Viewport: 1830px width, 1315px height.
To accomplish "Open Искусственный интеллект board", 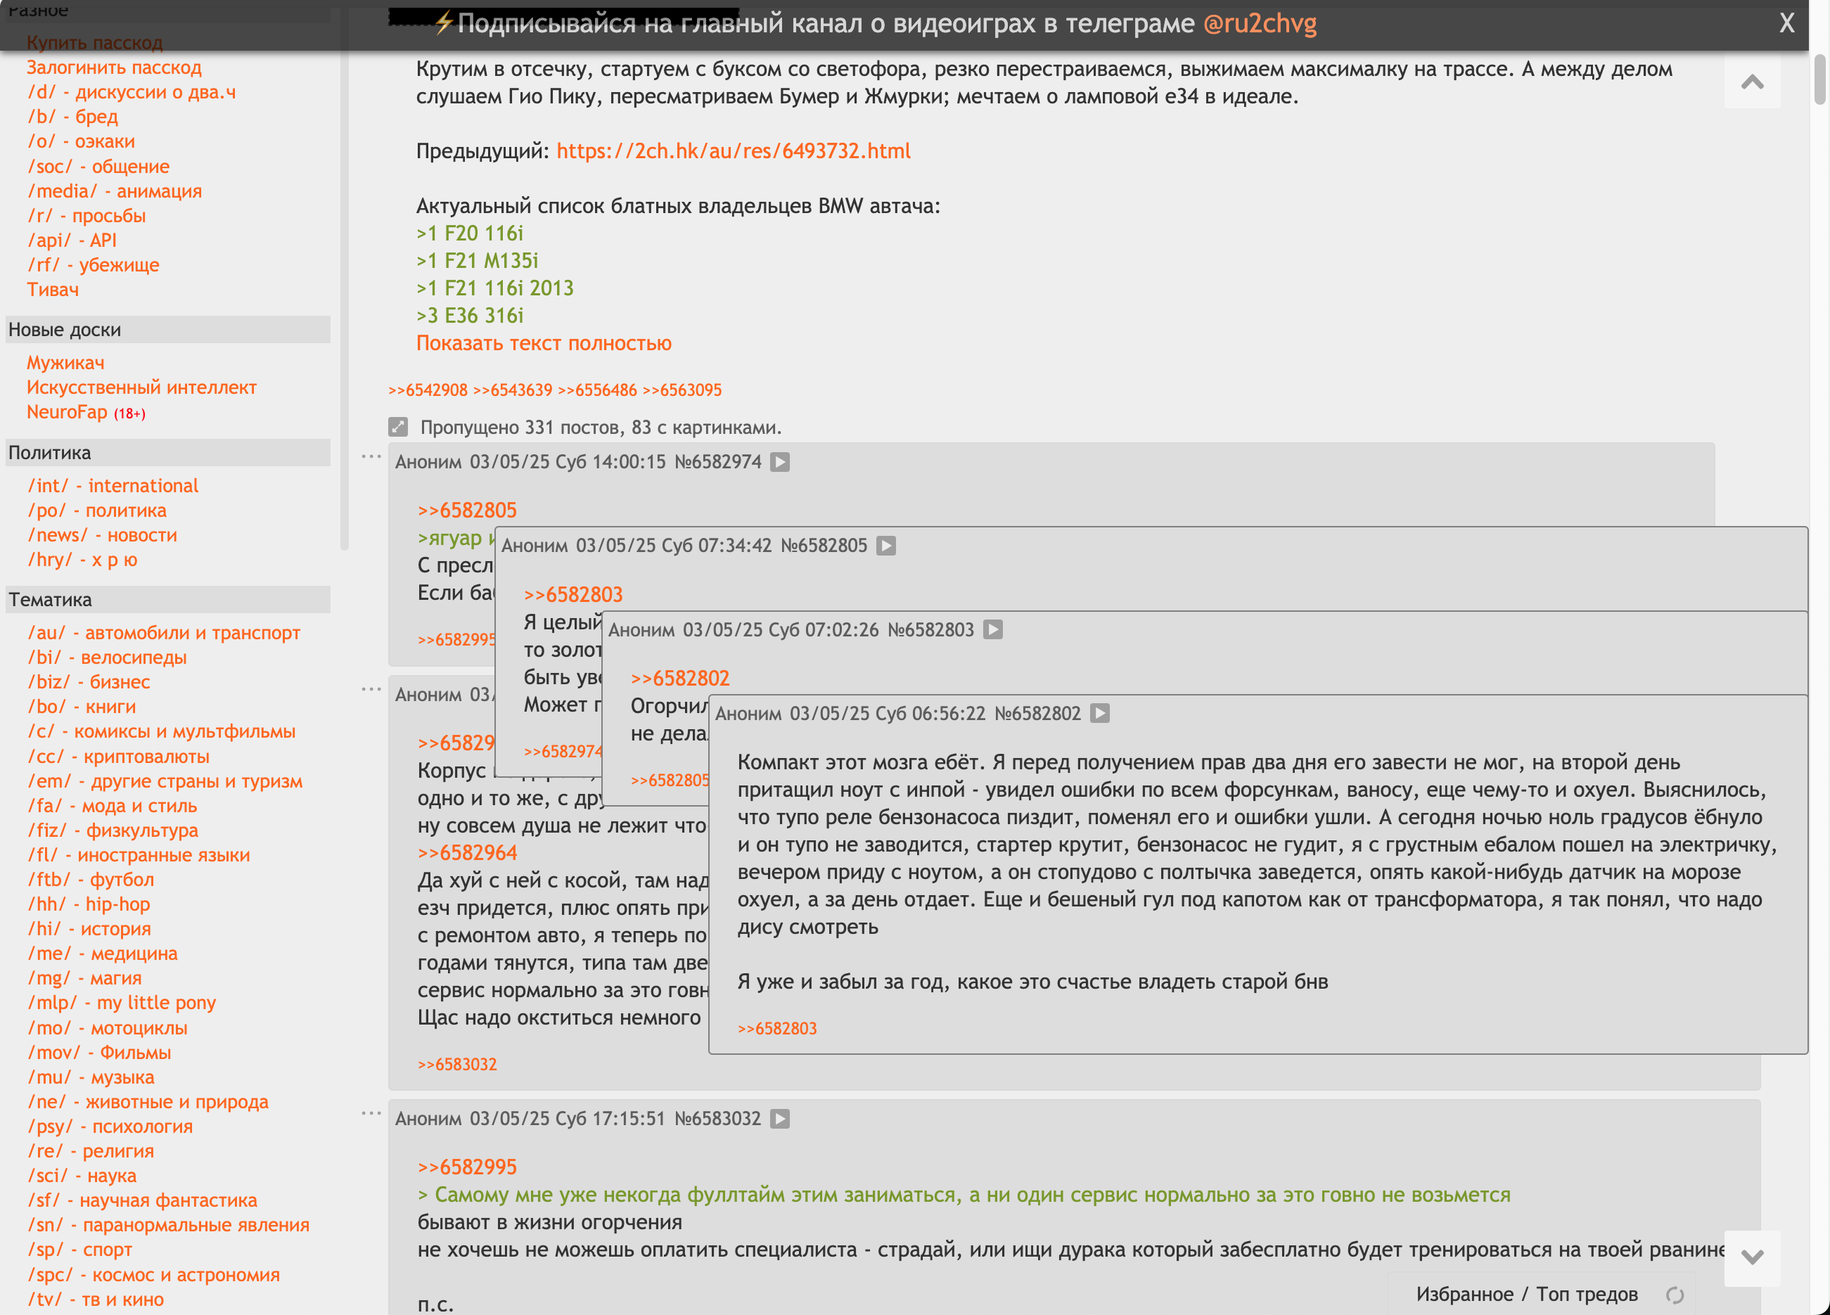I will 141,387.
